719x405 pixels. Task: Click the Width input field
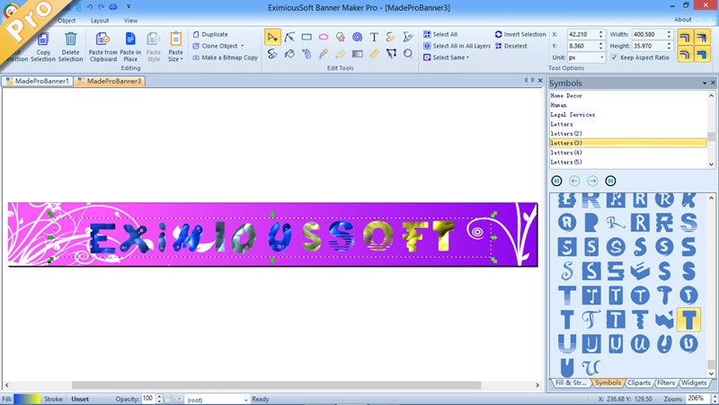pyautogui.click(x=649, y=34)
